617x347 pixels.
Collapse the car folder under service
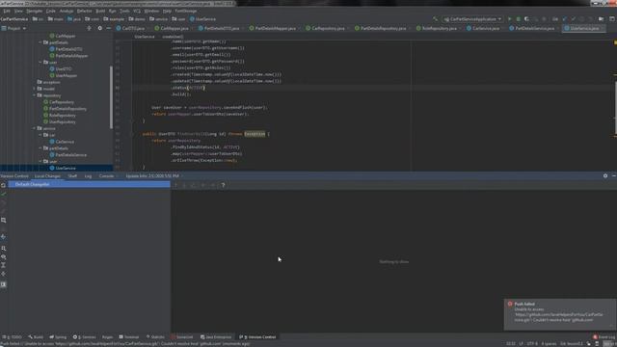point(40,135)
